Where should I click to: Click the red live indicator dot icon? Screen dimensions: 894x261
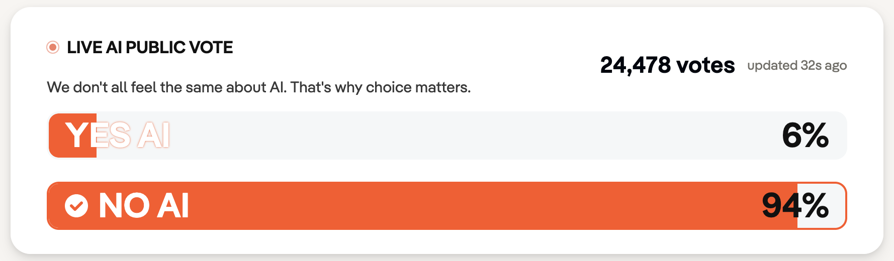click(53, 48)
